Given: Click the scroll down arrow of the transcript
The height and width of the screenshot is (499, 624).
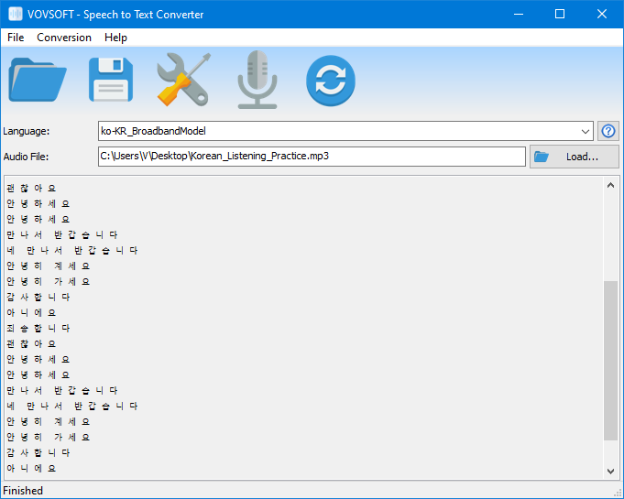Looking at the screenshot, I should (610, 472).
